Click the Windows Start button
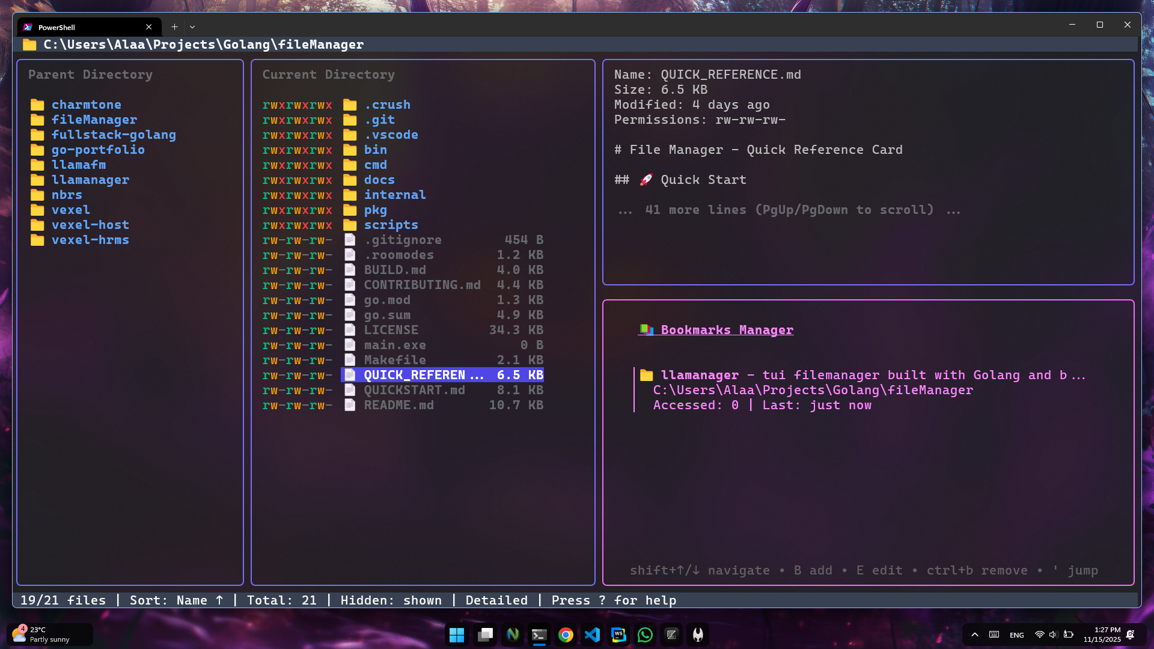The width and height of the screenshot is (1154, 649). (457, 635)
